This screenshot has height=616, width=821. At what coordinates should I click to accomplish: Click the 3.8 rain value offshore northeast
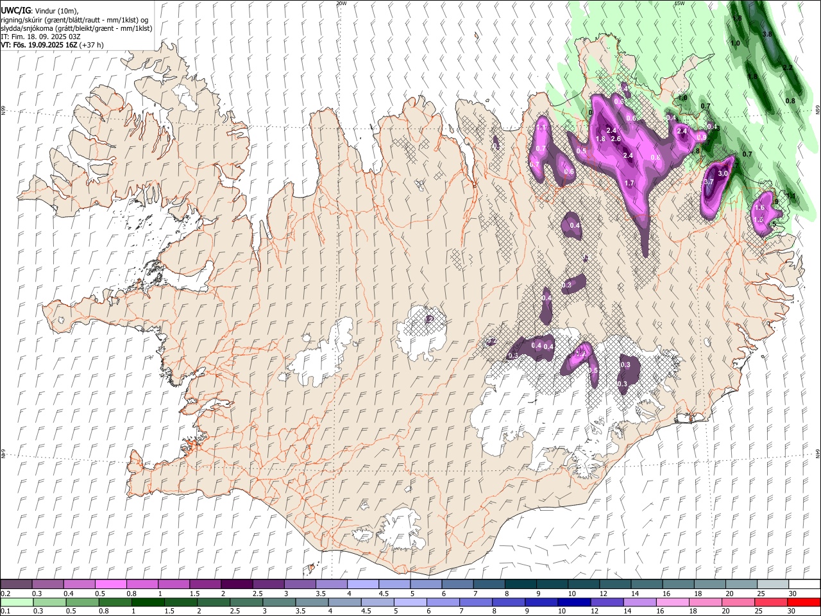click(766, 33)
